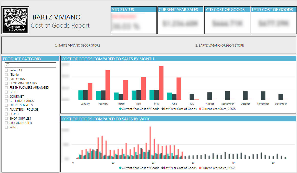Viewport: 297px width, 173px height.
Task: Click the YTD STATUS card
Action: pos(134,20)
